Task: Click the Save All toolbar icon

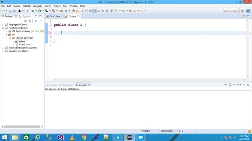Action: click(x=14, y=11)
